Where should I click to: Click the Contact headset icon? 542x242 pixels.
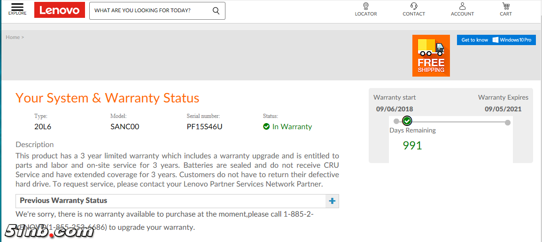[x=414, y=6]
